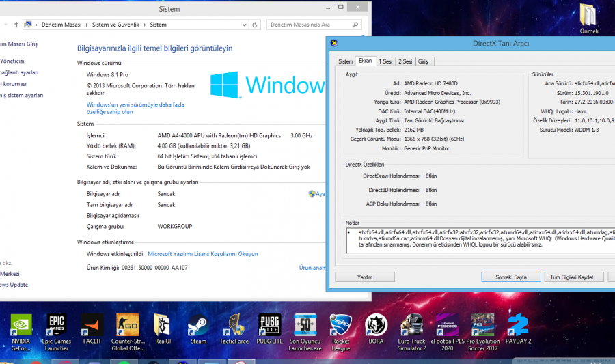Open the Önmeli folder on desktop
The image size is (615, 364).
(588, 16)
